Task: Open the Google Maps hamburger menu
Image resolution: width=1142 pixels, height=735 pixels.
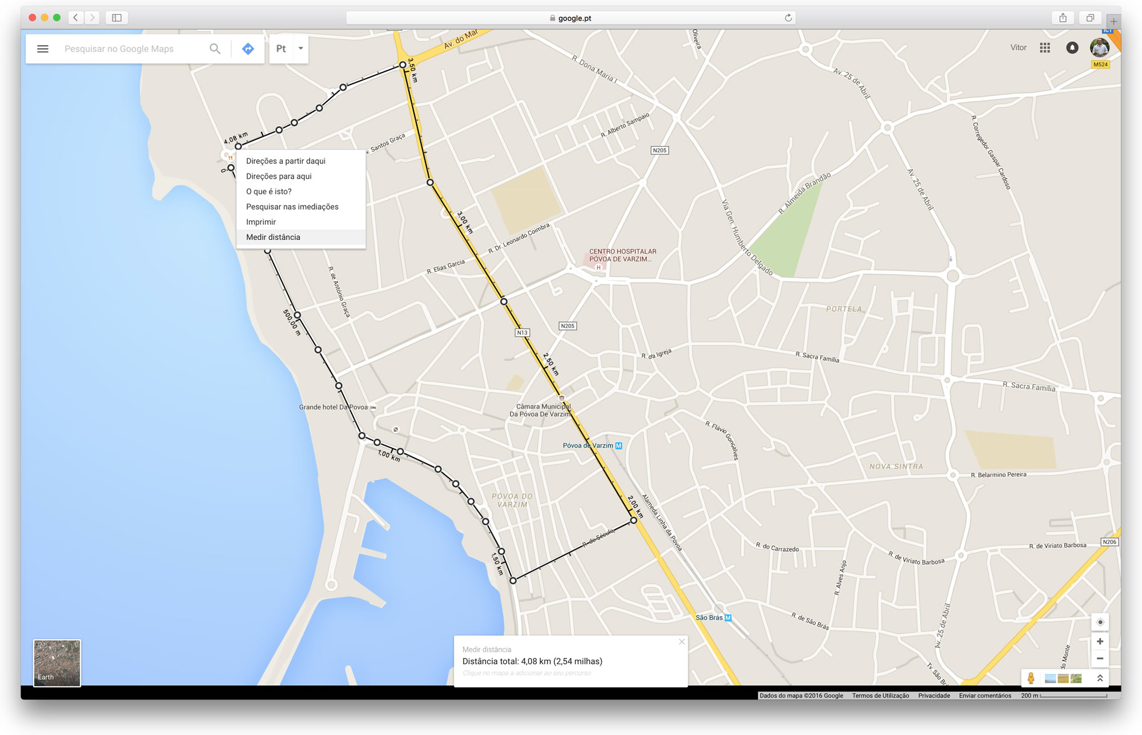Action: [x=42, y=49]
